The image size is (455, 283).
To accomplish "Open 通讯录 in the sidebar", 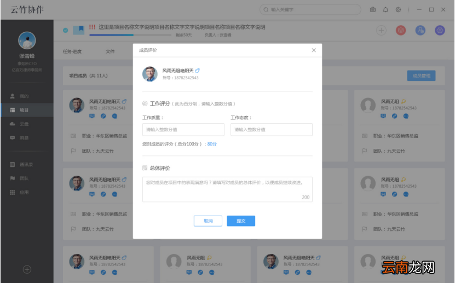I will click(x=27, y=165).
